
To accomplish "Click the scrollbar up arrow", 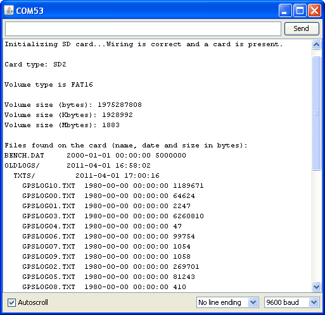I will pyautogui.click(x=316, y=44).
